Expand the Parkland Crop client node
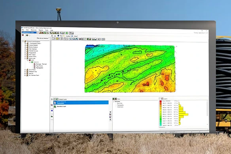Screen dimensions: 231x154 tap(25, 71)
